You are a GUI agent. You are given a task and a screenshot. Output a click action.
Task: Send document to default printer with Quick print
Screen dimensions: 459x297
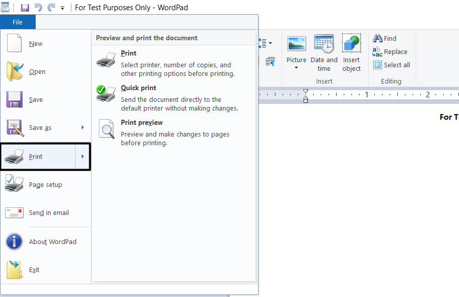[x=139, y=88]
